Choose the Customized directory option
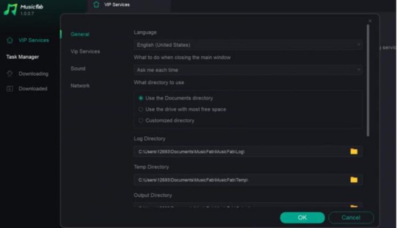This screenshot has height=228, width=397. 141,120
